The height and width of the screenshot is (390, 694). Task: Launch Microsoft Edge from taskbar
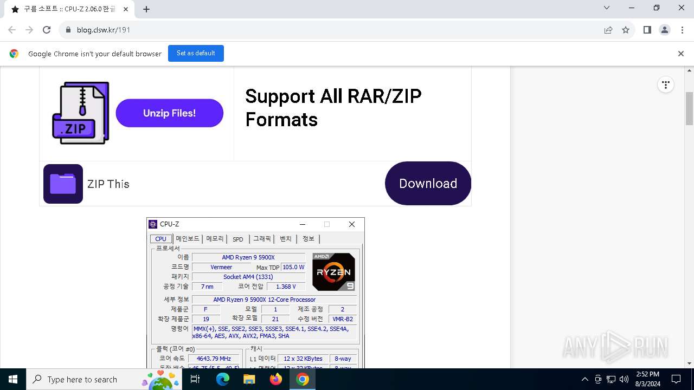(x=223, y=379)
